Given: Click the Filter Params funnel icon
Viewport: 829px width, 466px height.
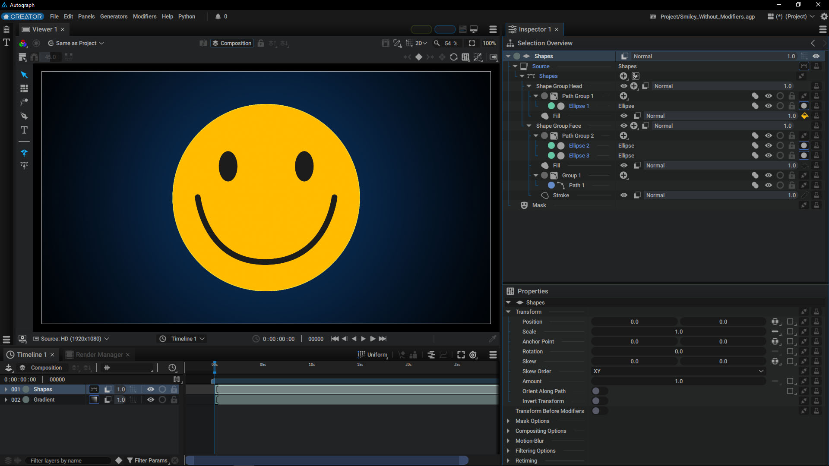Looking at the screenshot, I should (x=130, y=460).
